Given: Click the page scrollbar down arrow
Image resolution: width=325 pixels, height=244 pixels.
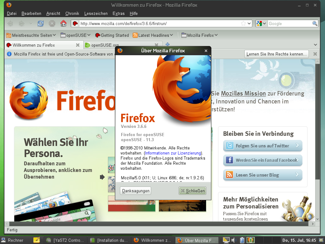Looking at the screenshot, I should (317, 219).
